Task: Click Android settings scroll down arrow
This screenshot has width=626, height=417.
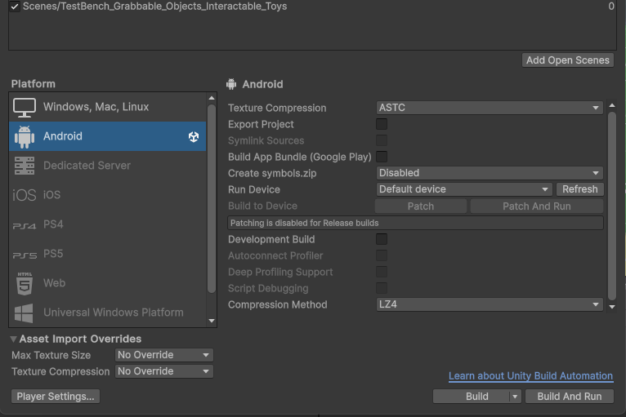Action: [x=612, y=307]
